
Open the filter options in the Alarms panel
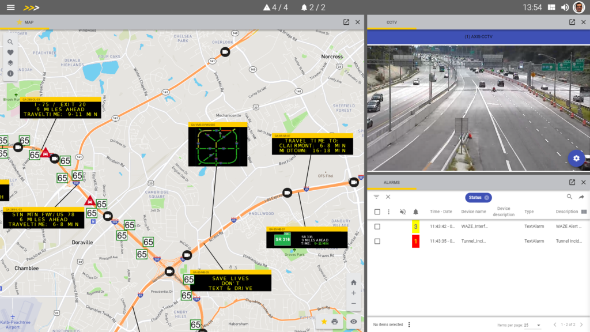point(376,197)
